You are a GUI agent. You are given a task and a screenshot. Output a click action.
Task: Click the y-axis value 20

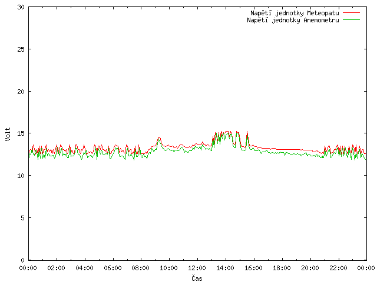pyautogui.click(x=21, y=92)
